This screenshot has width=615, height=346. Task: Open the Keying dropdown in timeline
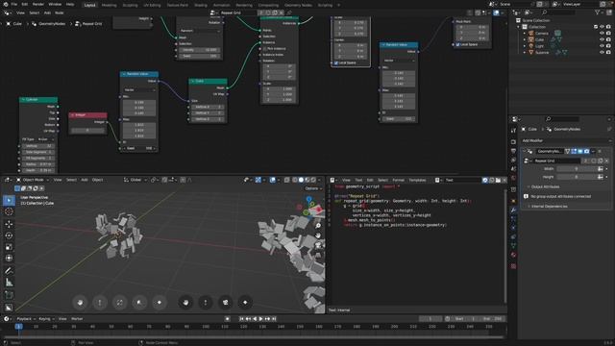coord(46,319)
